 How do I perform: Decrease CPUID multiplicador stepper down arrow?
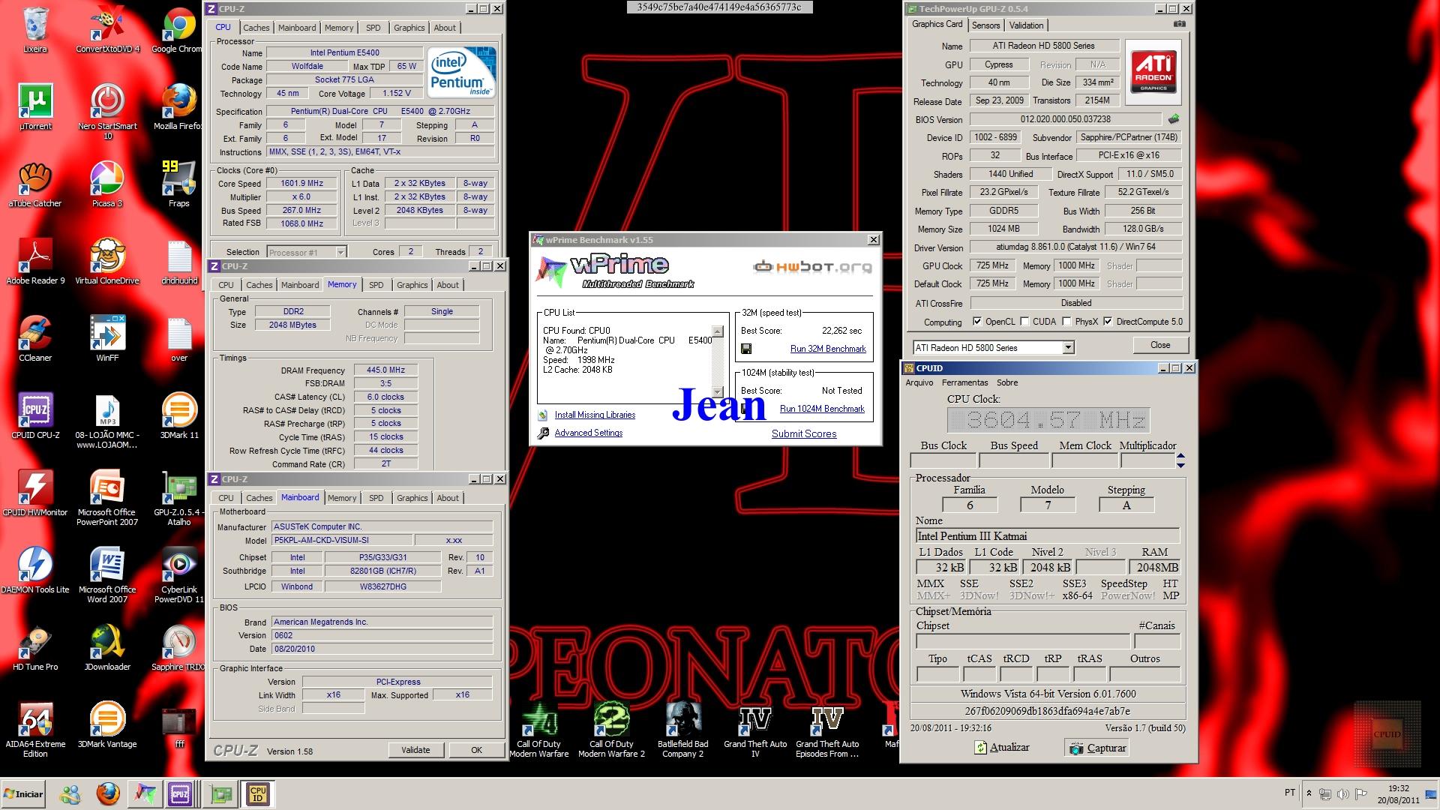(x=1180, y=465)
